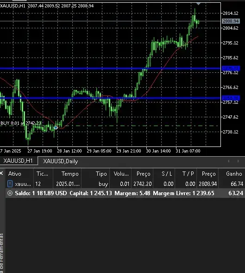Click the 2742.20 open price cell

coord(143,184)
